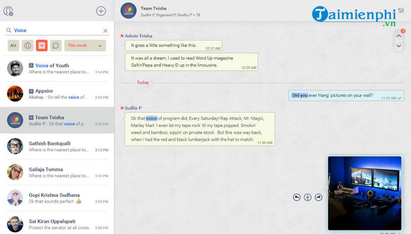The width and height of the screenshot is (411, 234).
Task: Open Voice of Youth conversation
Action: [57, 68]
